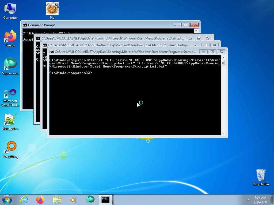
Task: Open the Computer desktop icon
Action: point(10,11)
